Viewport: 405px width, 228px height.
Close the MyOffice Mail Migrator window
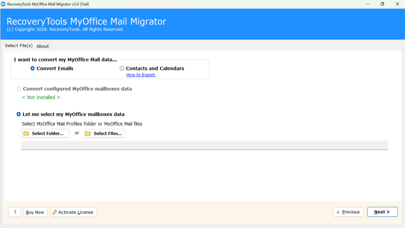(x=397, y=4)
